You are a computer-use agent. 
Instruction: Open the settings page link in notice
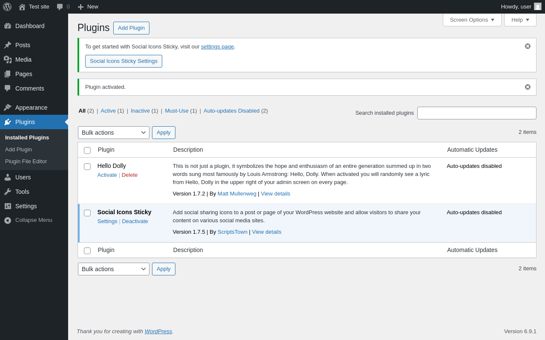tap(217, 47)
